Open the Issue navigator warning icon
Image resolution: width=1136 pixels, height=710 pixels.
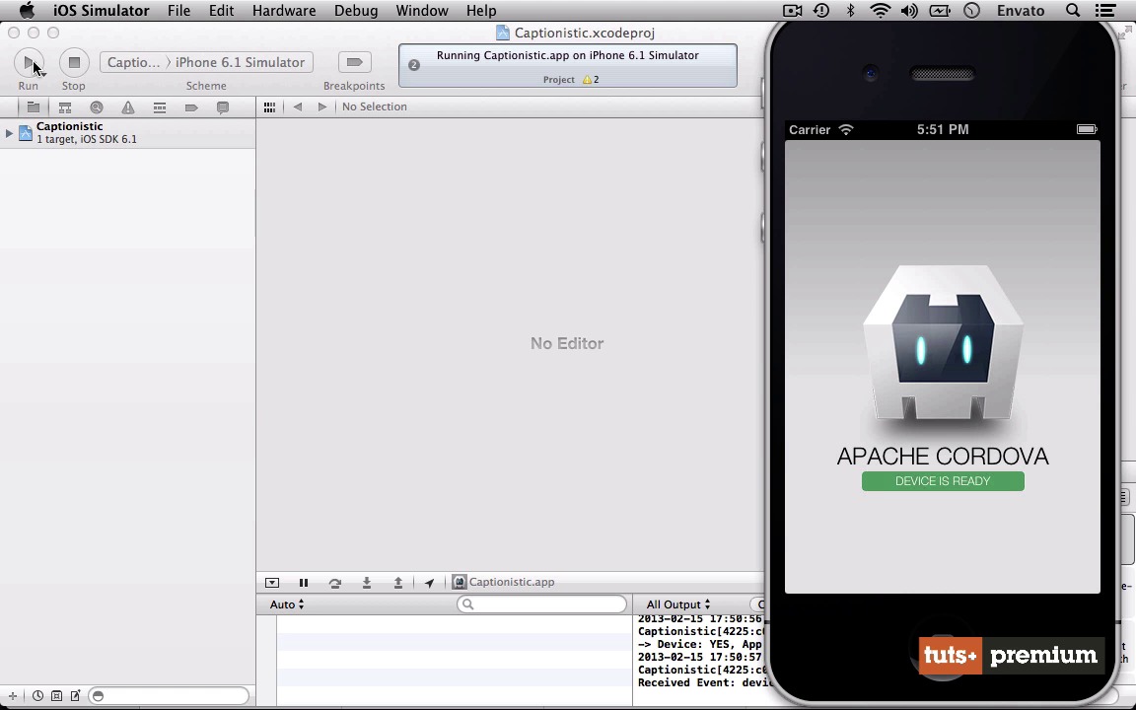click(128, 107)
